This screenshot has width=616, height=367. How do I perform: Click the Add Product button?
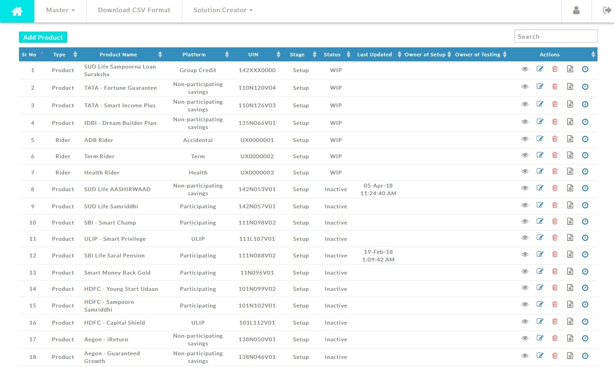[x=43, y=37]
